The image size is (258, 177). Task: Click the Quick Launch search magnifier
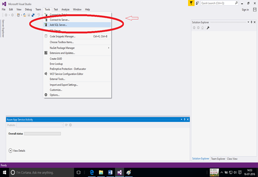click(x=236, y=3)
